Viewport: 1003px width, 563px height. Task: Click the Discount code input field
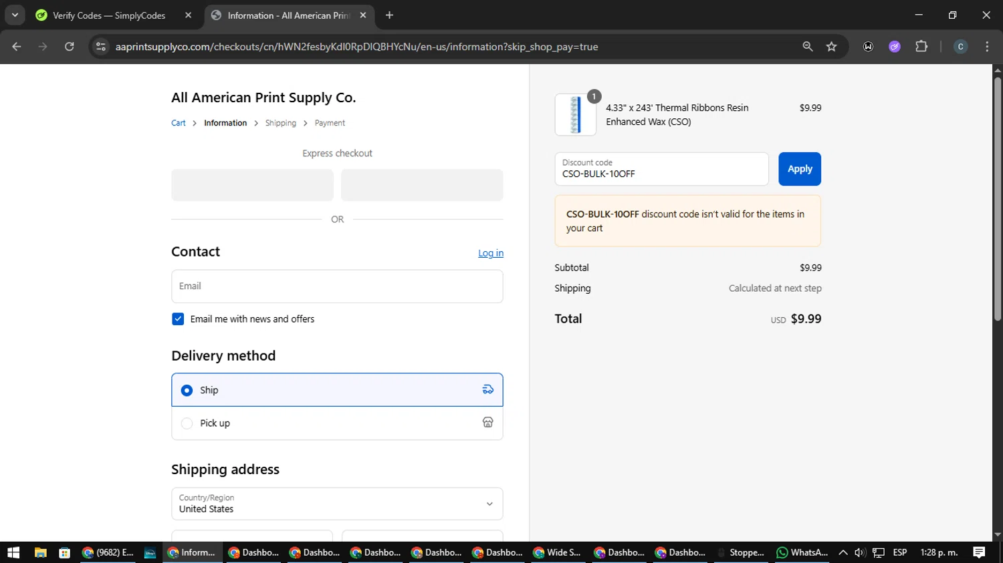click(661, 169)
